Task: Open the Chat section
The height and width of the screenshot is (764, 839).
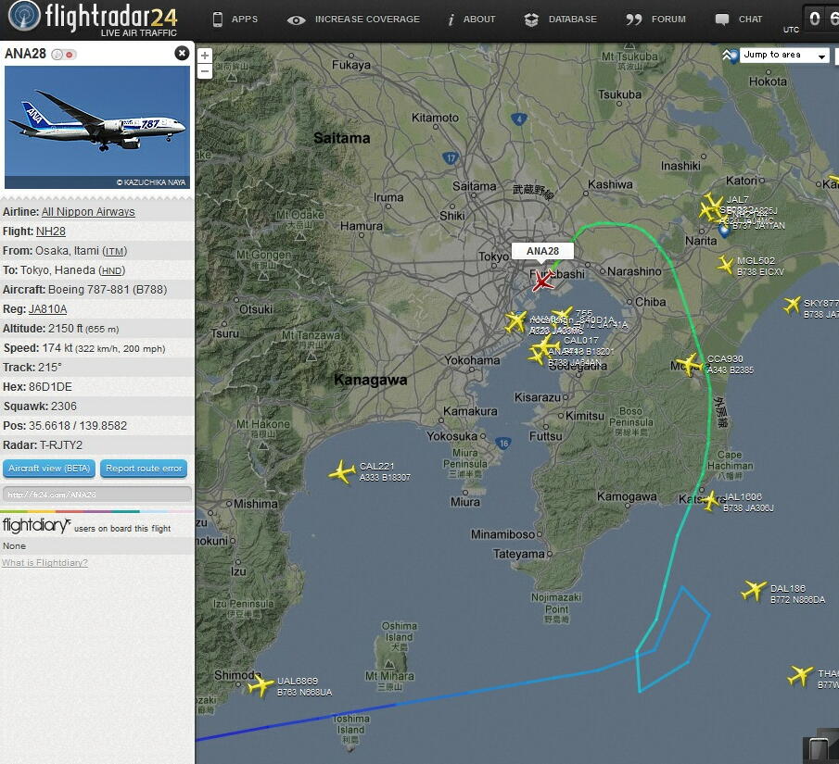Action: 738,19
